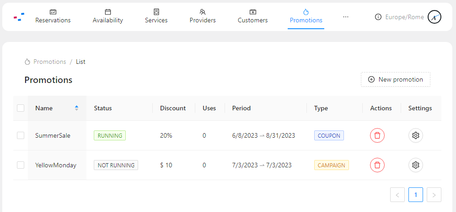Click the flame icon in breadcrumb
The height and width of the screenshot is (212, 456).
[27, 62]
